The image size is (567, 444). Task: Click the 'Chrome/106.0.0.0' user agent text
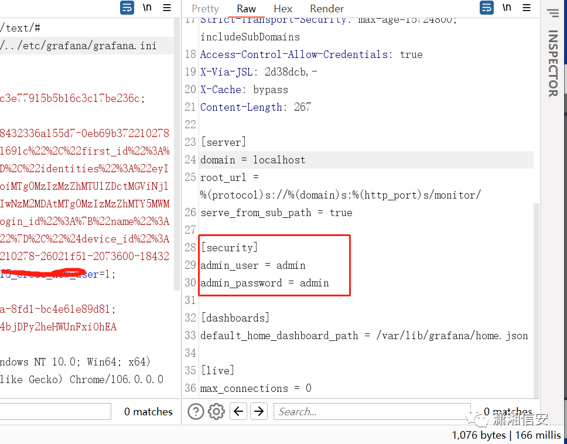click(x=117, y=380)
